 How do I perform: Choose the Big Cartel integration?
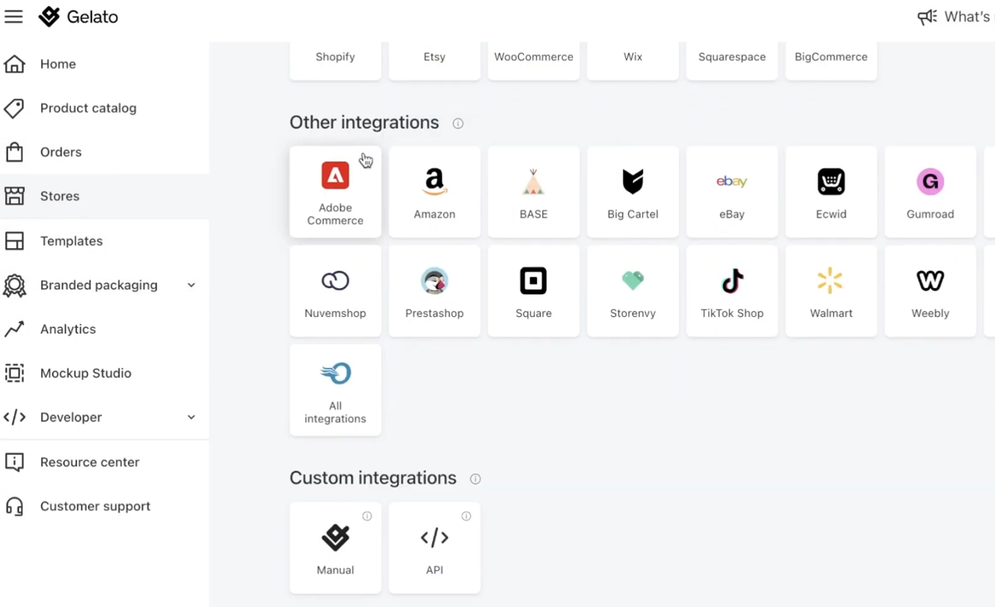(x=633, y=192)
